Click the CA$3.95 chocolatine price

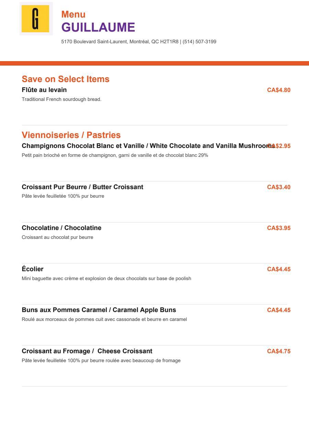pyautogui.click(x=279, y=228)
